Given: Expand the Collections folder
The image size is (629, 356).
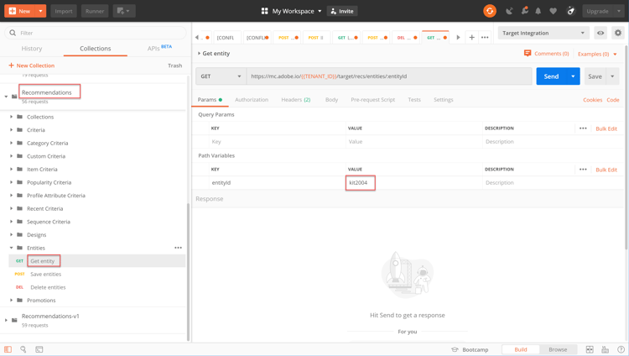Looking at the screenshot, I should click(x=11, y=117).
